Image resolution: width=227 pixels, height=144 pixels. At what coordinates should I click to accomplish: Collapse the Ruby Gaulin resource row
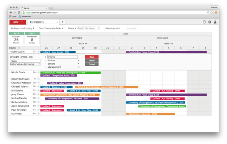coord(10,52)
